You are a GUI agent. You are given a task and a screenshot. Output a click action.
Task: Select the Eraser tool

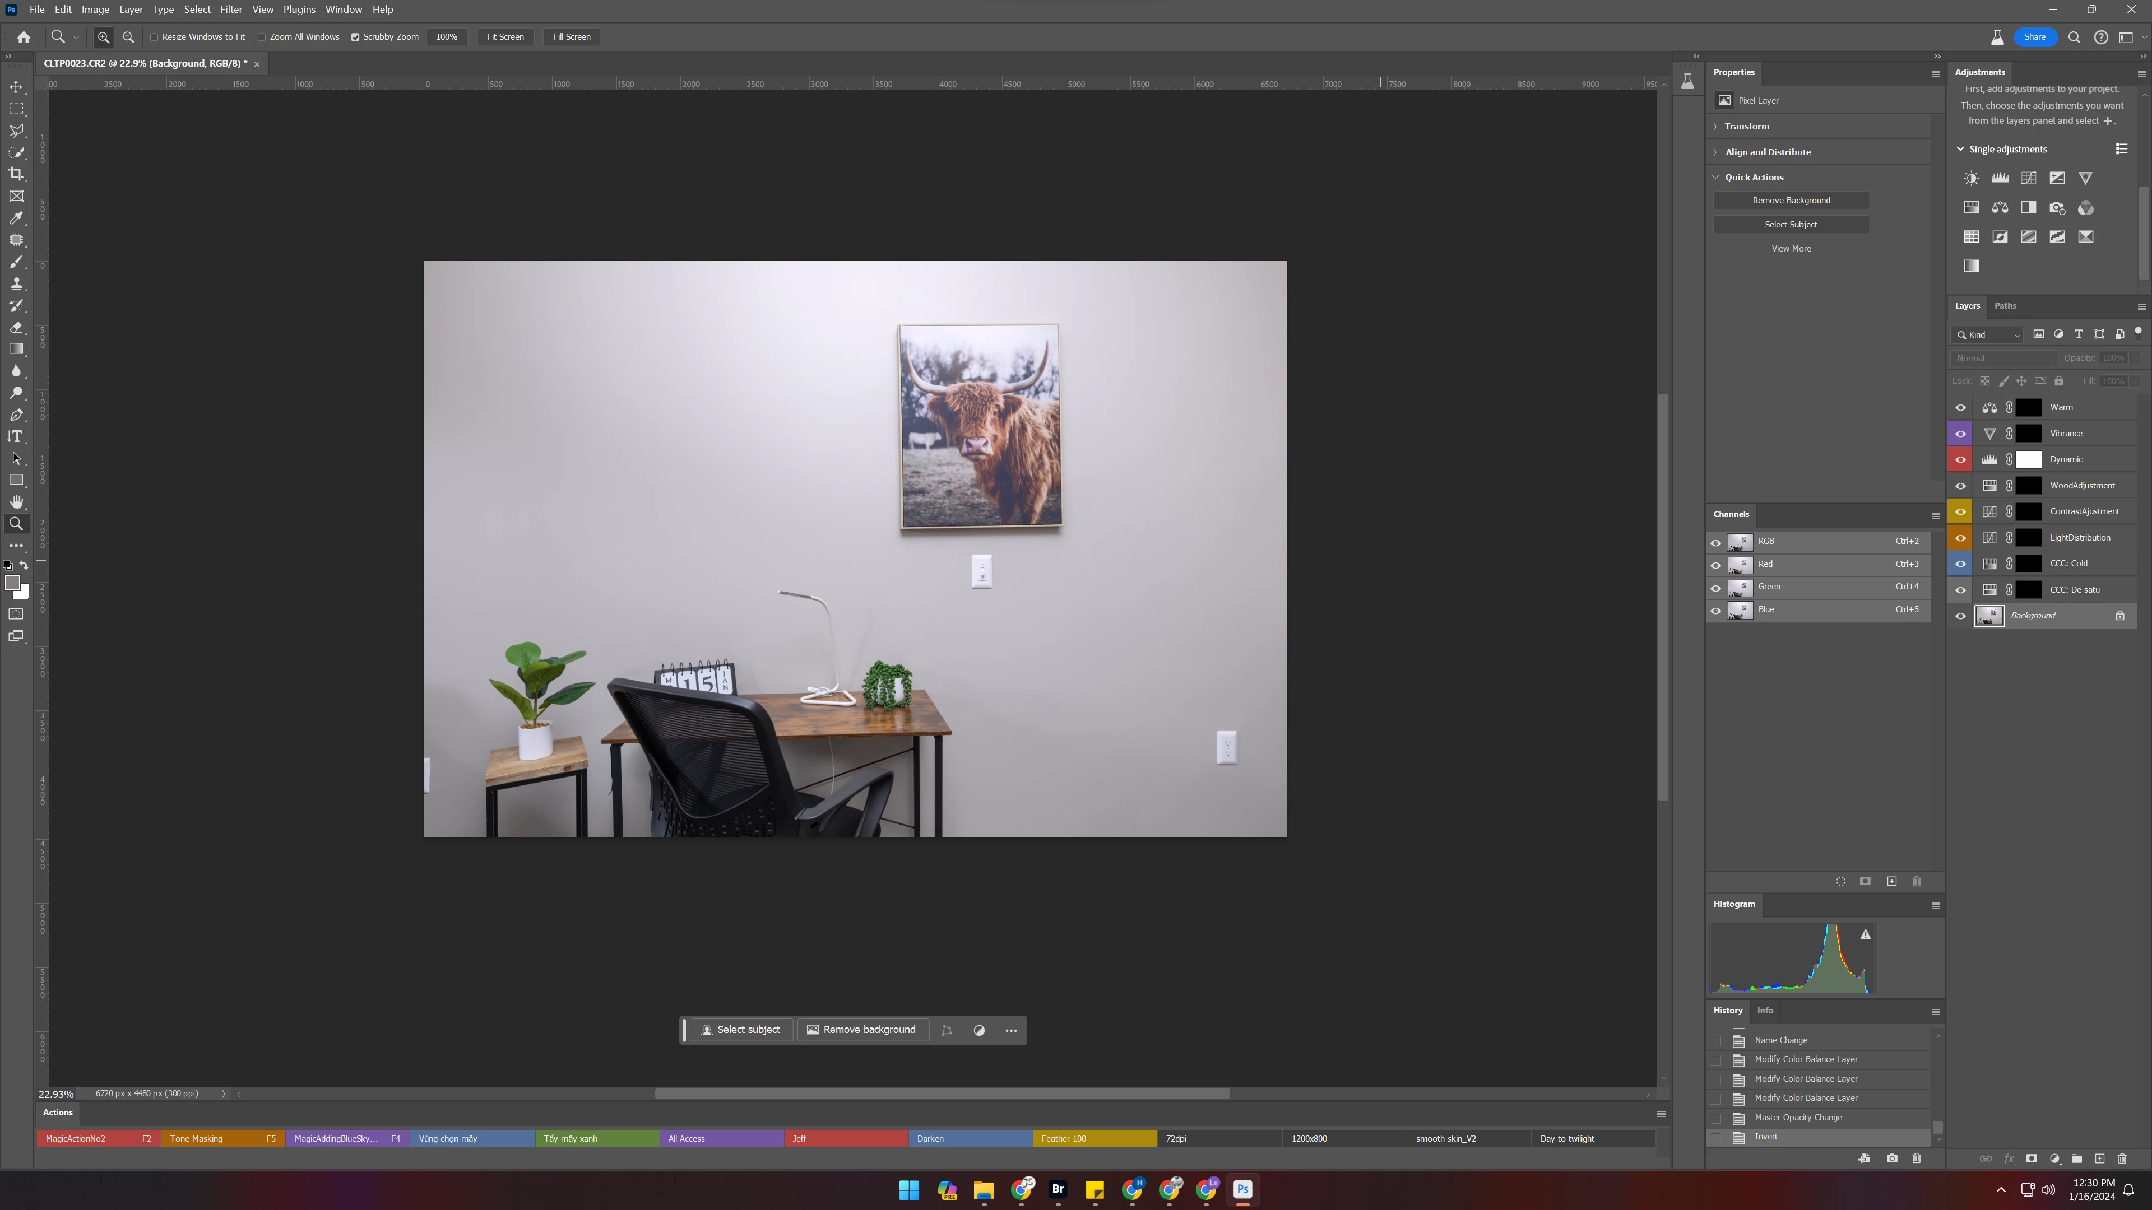click(x=16, y=327)
